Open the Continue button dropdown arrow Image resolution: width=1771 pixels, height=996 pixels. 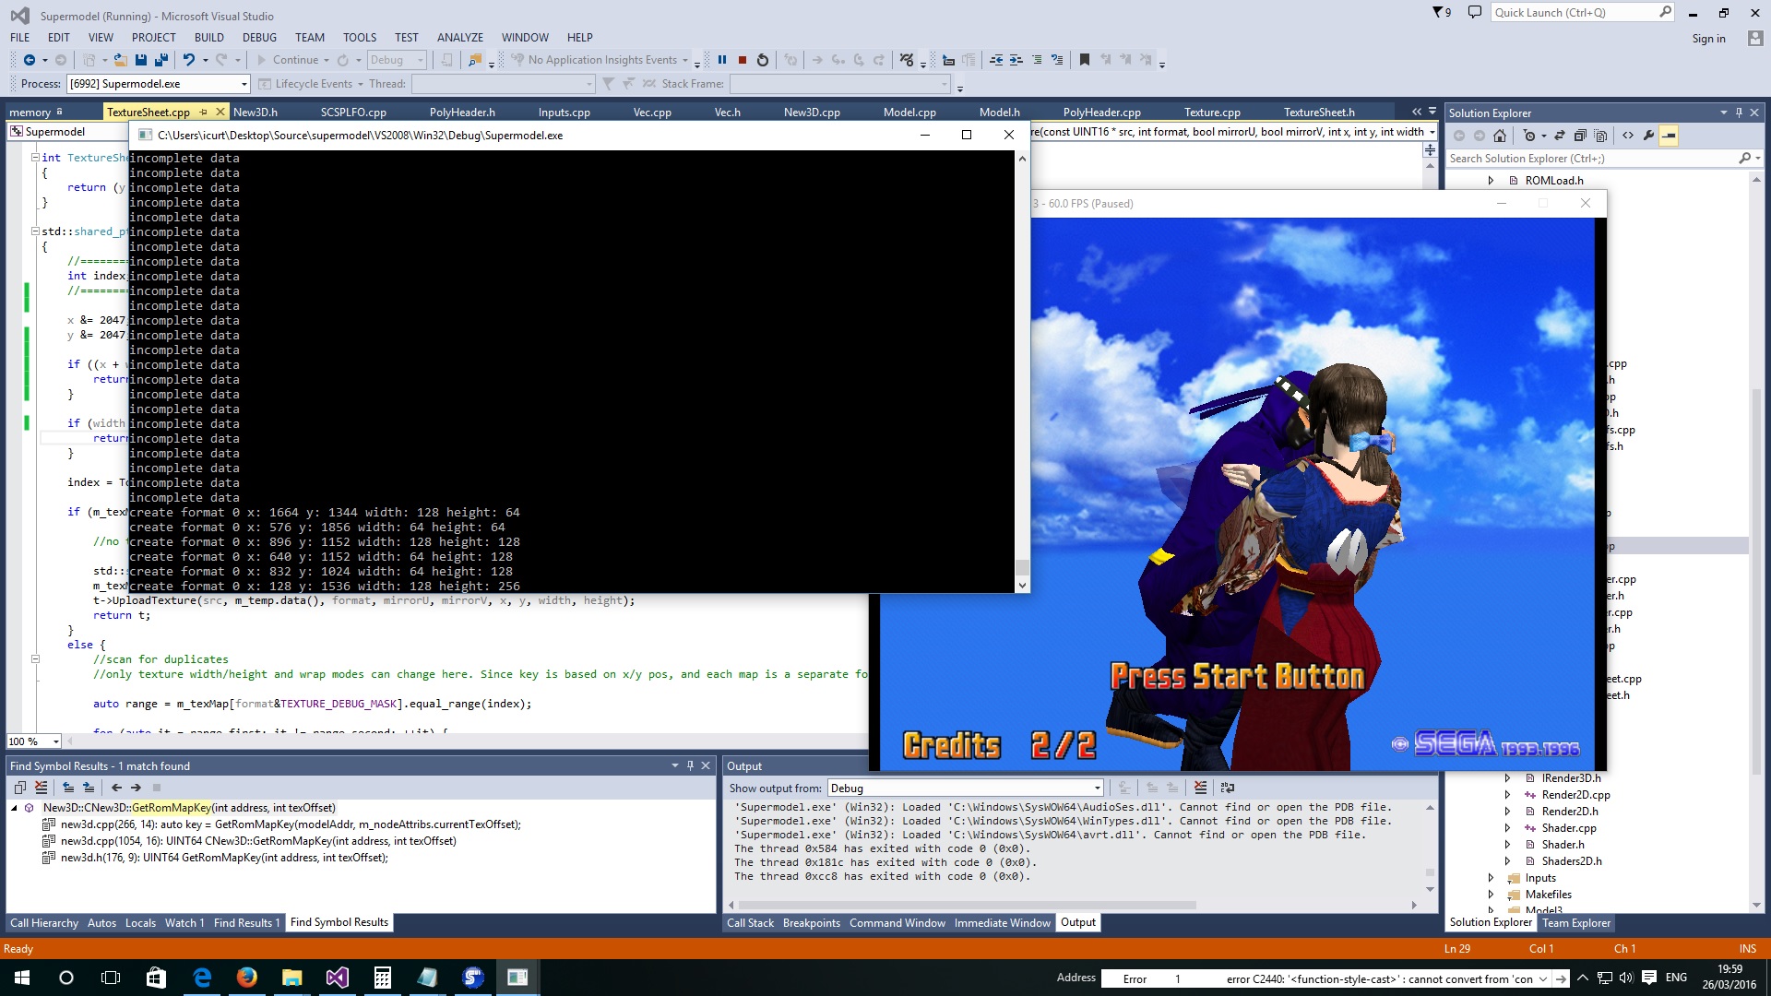tap(327, 60)
